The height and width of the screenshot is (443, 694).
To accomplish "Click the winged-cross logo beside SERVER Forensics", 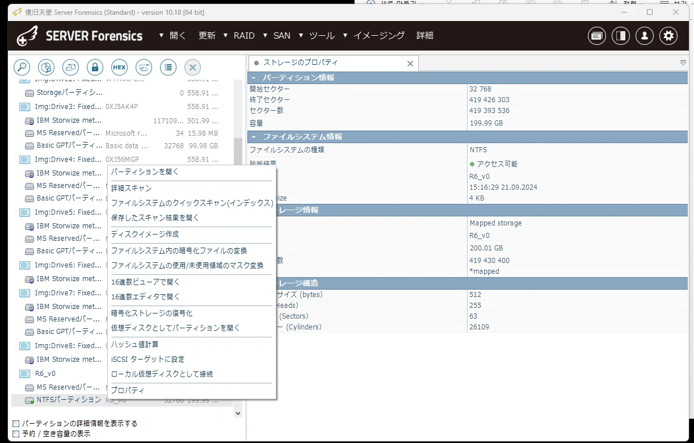I will pos(27,36).
